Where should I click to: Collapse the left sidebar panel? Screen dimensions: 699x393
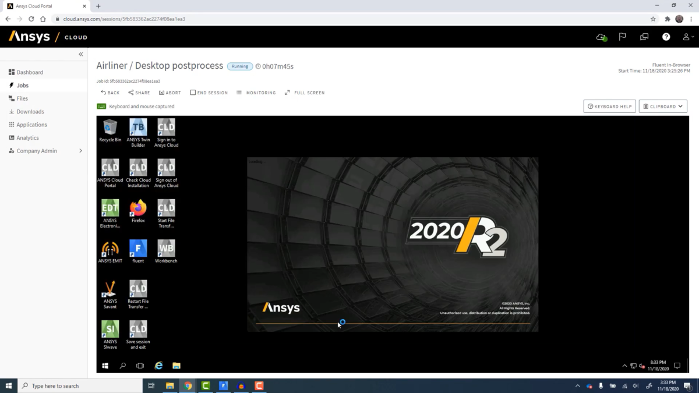(x=81, y=54)
